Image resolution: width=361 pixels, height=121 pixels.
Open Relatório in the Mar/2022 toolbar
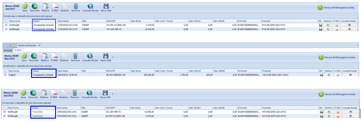(x=65, y=58)
